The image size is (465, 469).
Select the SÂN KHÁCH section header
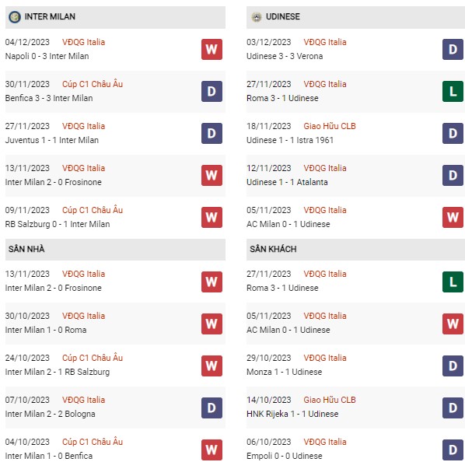[x=355, y=249]
